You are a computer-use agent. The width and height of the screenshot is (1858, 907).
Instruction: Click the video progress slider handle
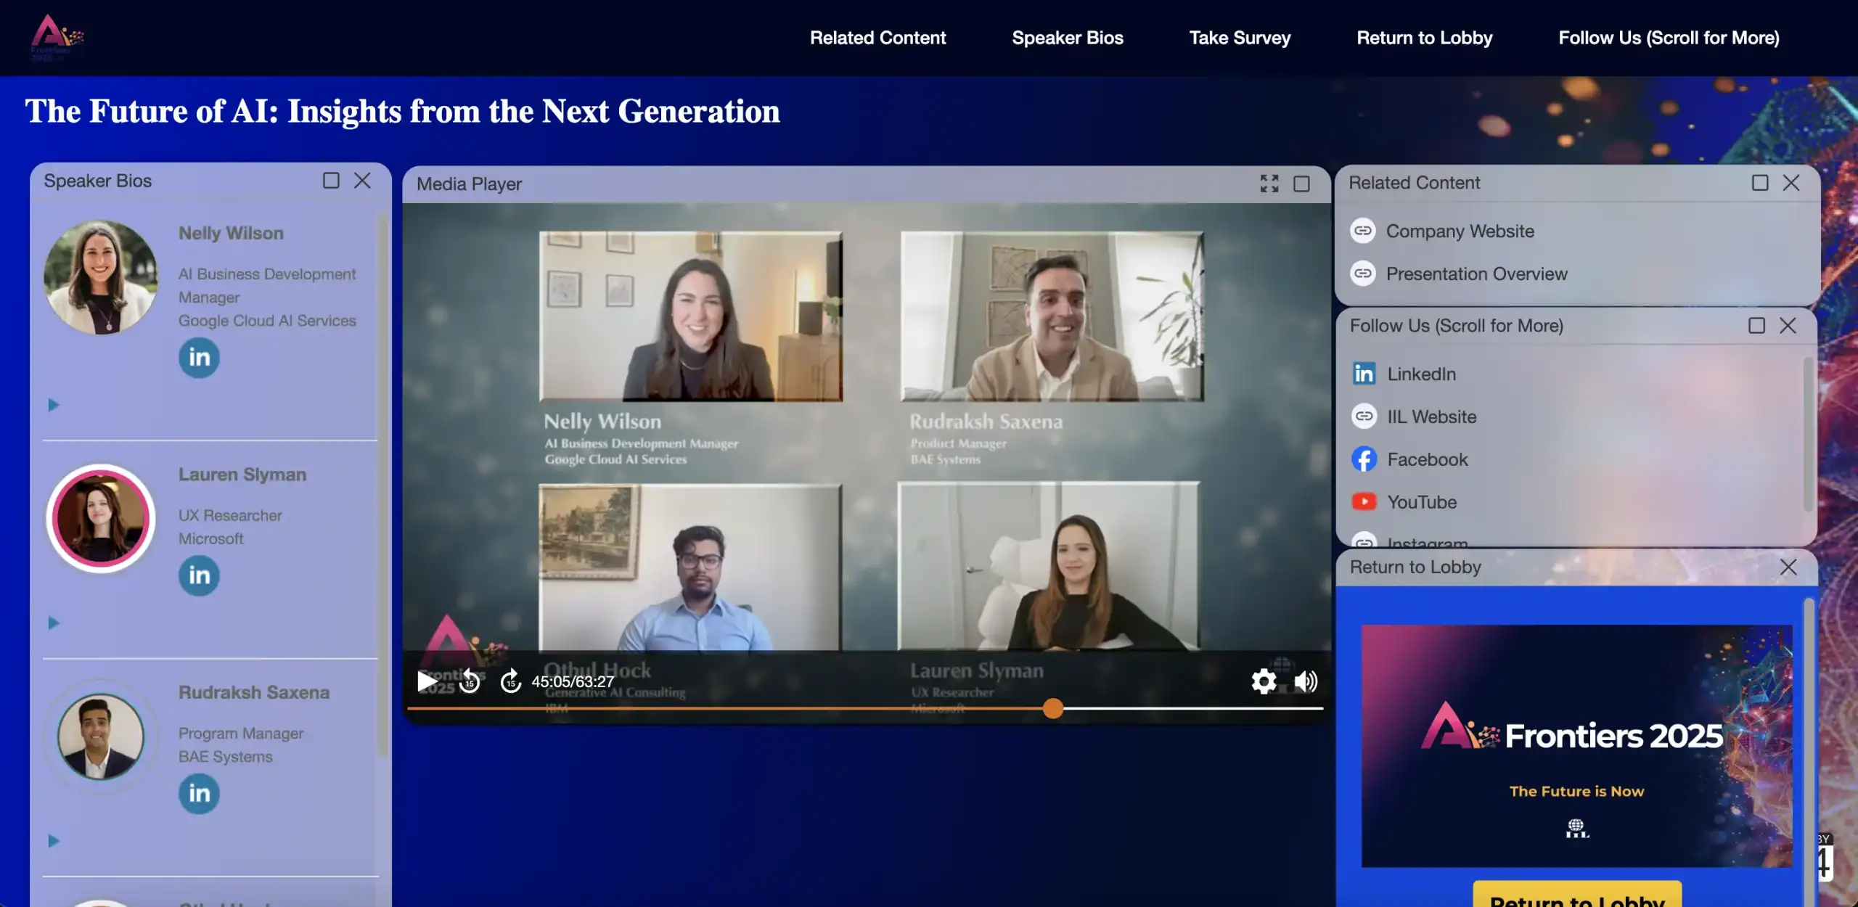[1053, 708]
